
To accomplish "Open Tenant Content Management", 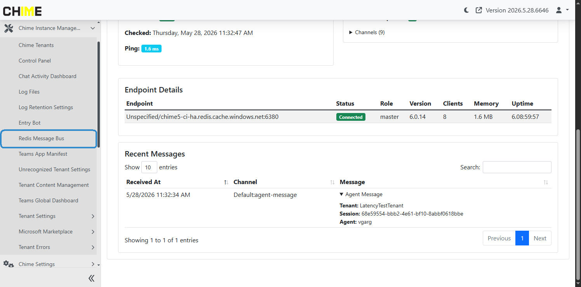I will tap(54, 185).
